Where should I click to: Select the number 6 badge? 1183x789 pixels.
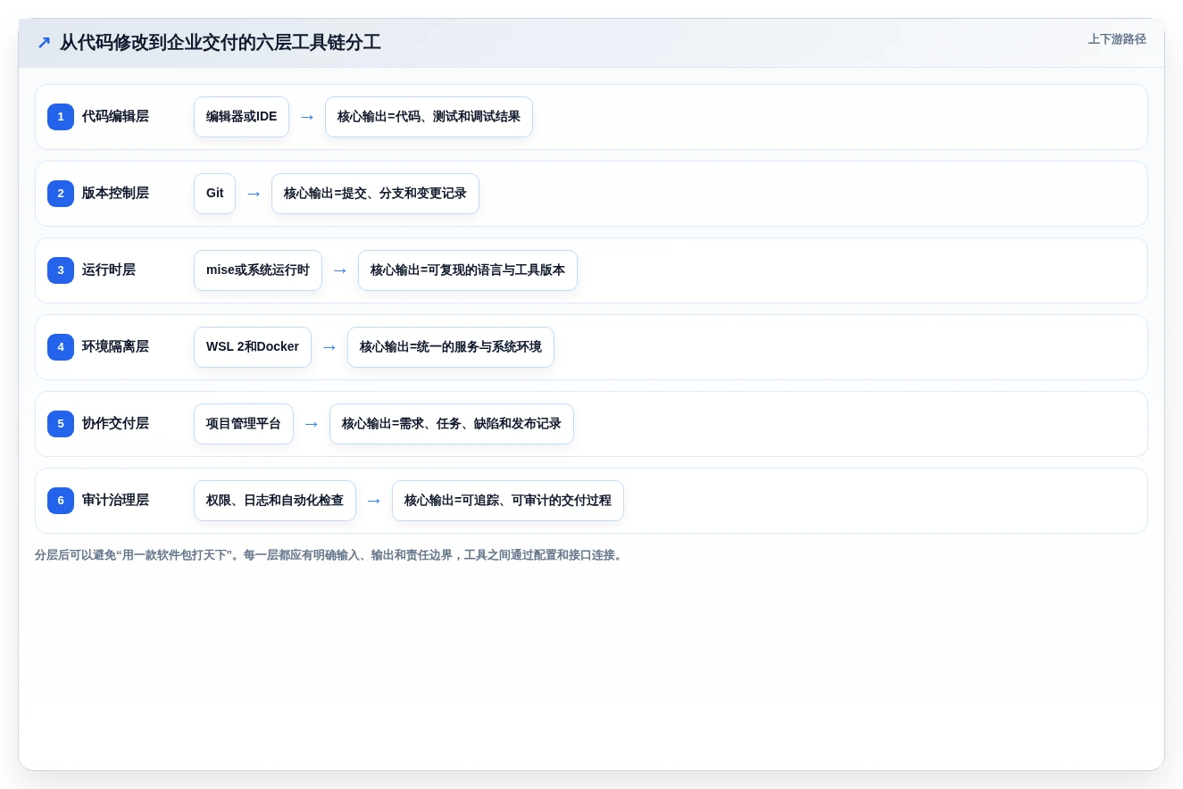(x=61, y=501)
